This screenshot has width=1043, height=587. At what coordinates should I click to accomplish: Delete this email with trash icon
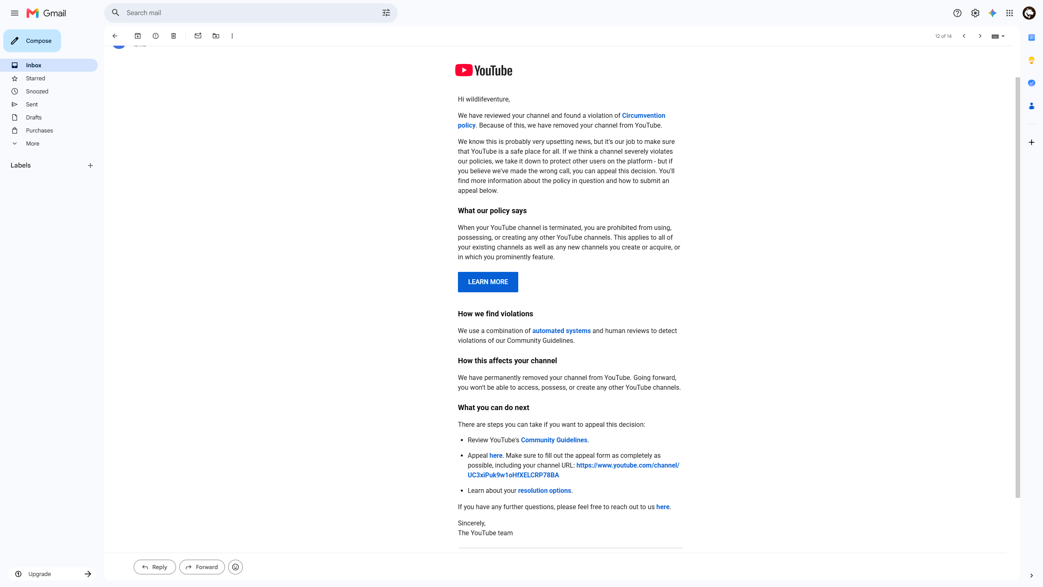(174, 36)
